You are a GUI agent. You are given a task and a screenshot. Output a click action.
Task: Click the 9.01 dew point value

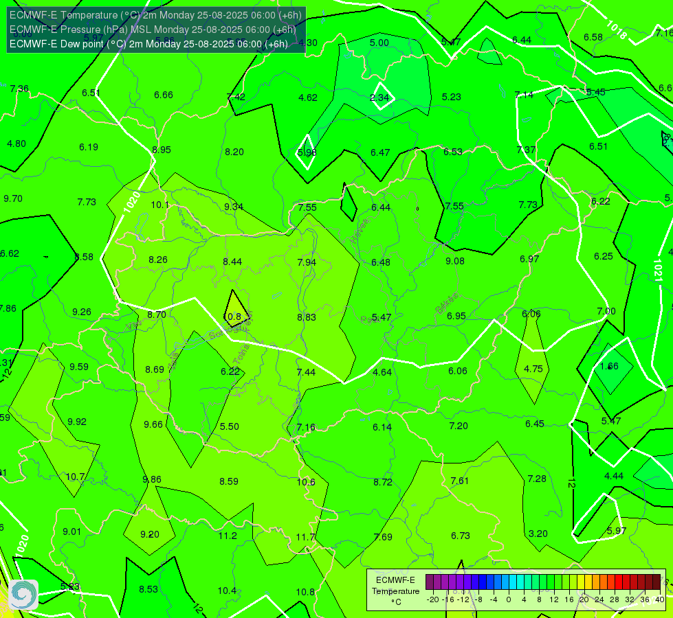(71, 531)
